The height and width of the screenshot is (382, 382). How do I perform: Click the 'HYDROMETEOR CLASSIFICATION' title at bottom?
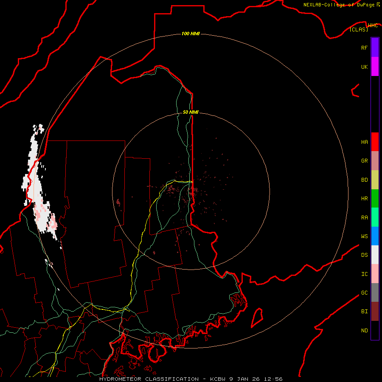coord(149,379)
